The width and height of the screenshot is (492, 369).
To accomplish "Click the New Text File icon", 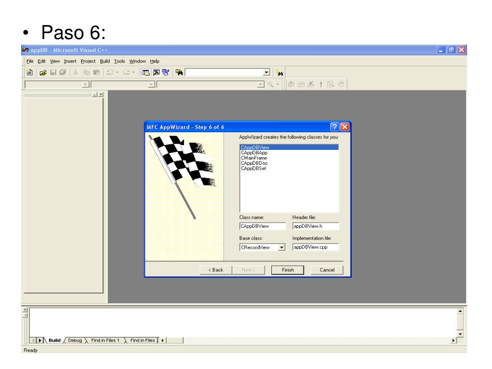I will [x=29, y=73].
